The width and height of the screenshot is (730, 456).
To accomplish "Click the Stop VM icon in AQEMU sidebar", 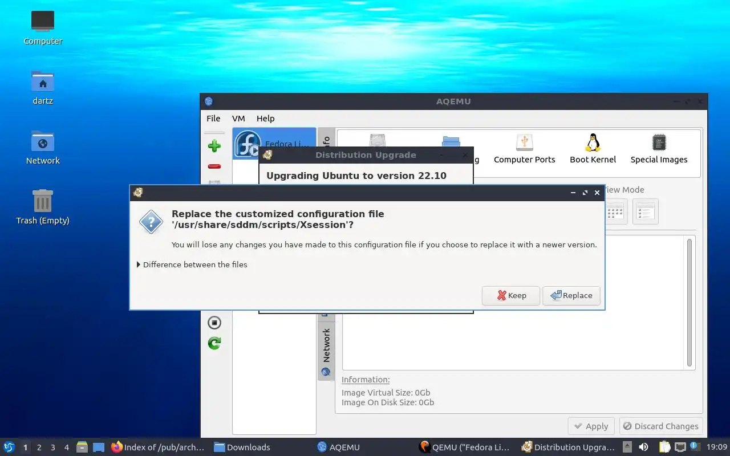I will click(x=214, y=323).
